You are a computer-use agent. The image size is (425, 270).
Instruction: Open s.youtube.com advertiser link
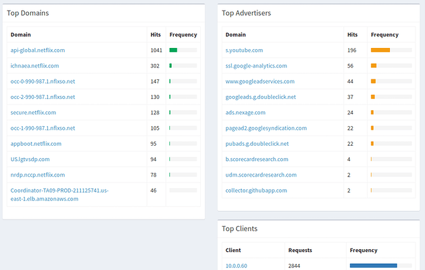coord(244,50)
